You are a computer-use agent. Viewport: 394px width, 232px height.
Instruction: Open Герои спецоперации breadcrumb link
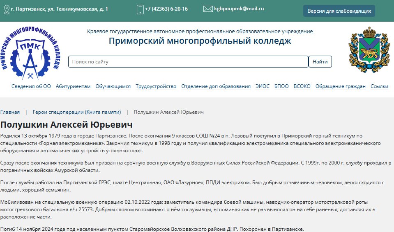pyautogui.click(x=77, y=112)
